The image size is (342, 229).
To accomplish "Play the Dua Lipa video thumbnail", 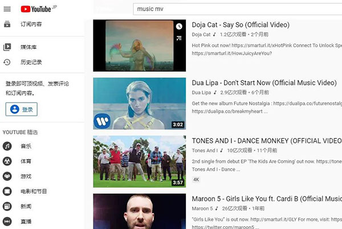I will (x=139, y=104).
